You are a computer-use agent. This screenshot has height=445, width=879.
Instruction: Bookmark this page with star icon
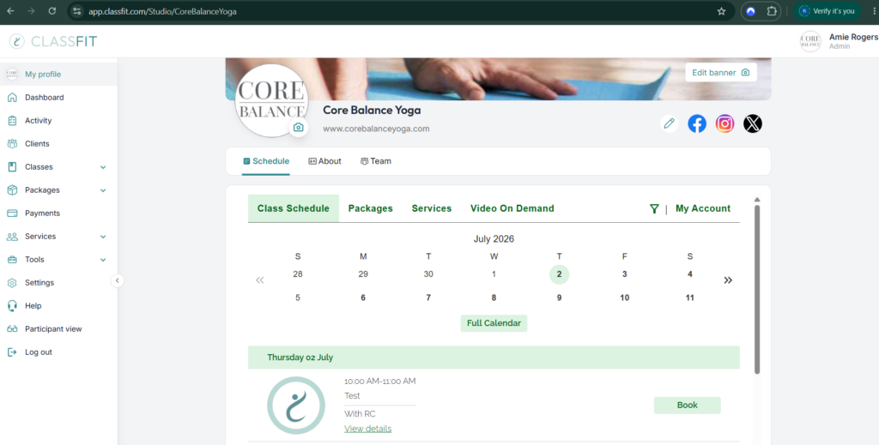(x=721, y=11)
